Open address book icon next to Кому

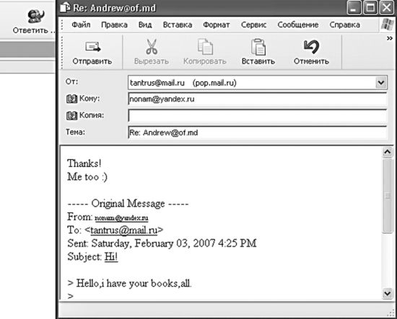click(71, 99)
